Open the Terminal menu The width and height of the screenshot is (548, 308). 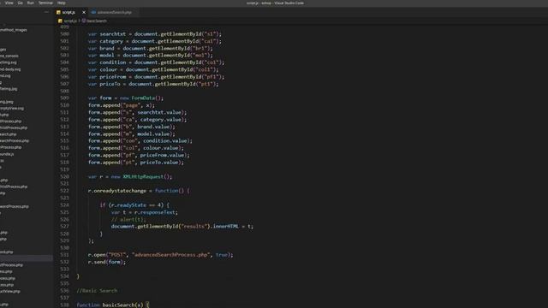(x=45, y=3)
